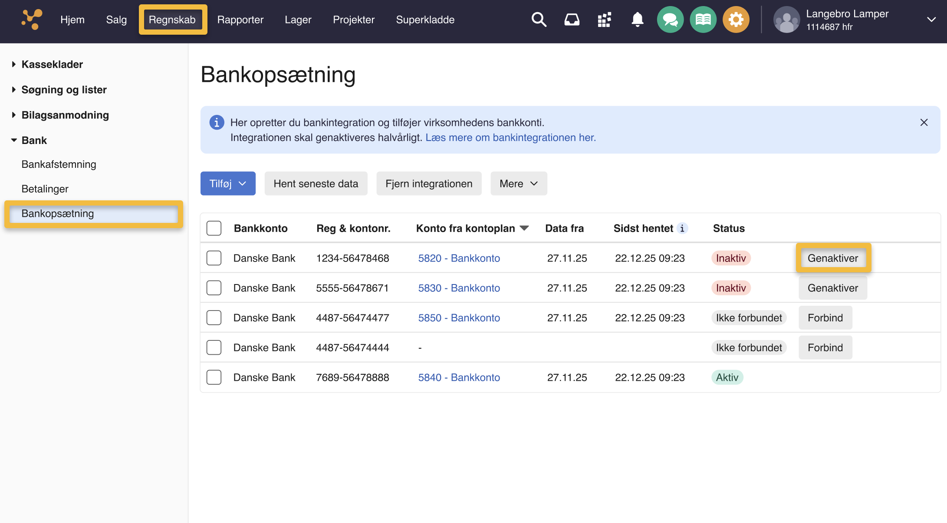Open the search magnifier icon
947x523 pixels.
(x=539, y=20)
